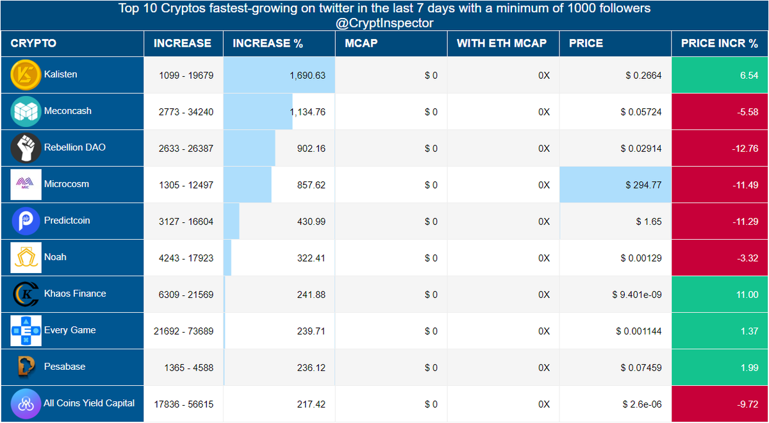Image resolution: width=769 pixels, height=423 pixels.
Task: Click the Pesabase name text
Action: 65,367
